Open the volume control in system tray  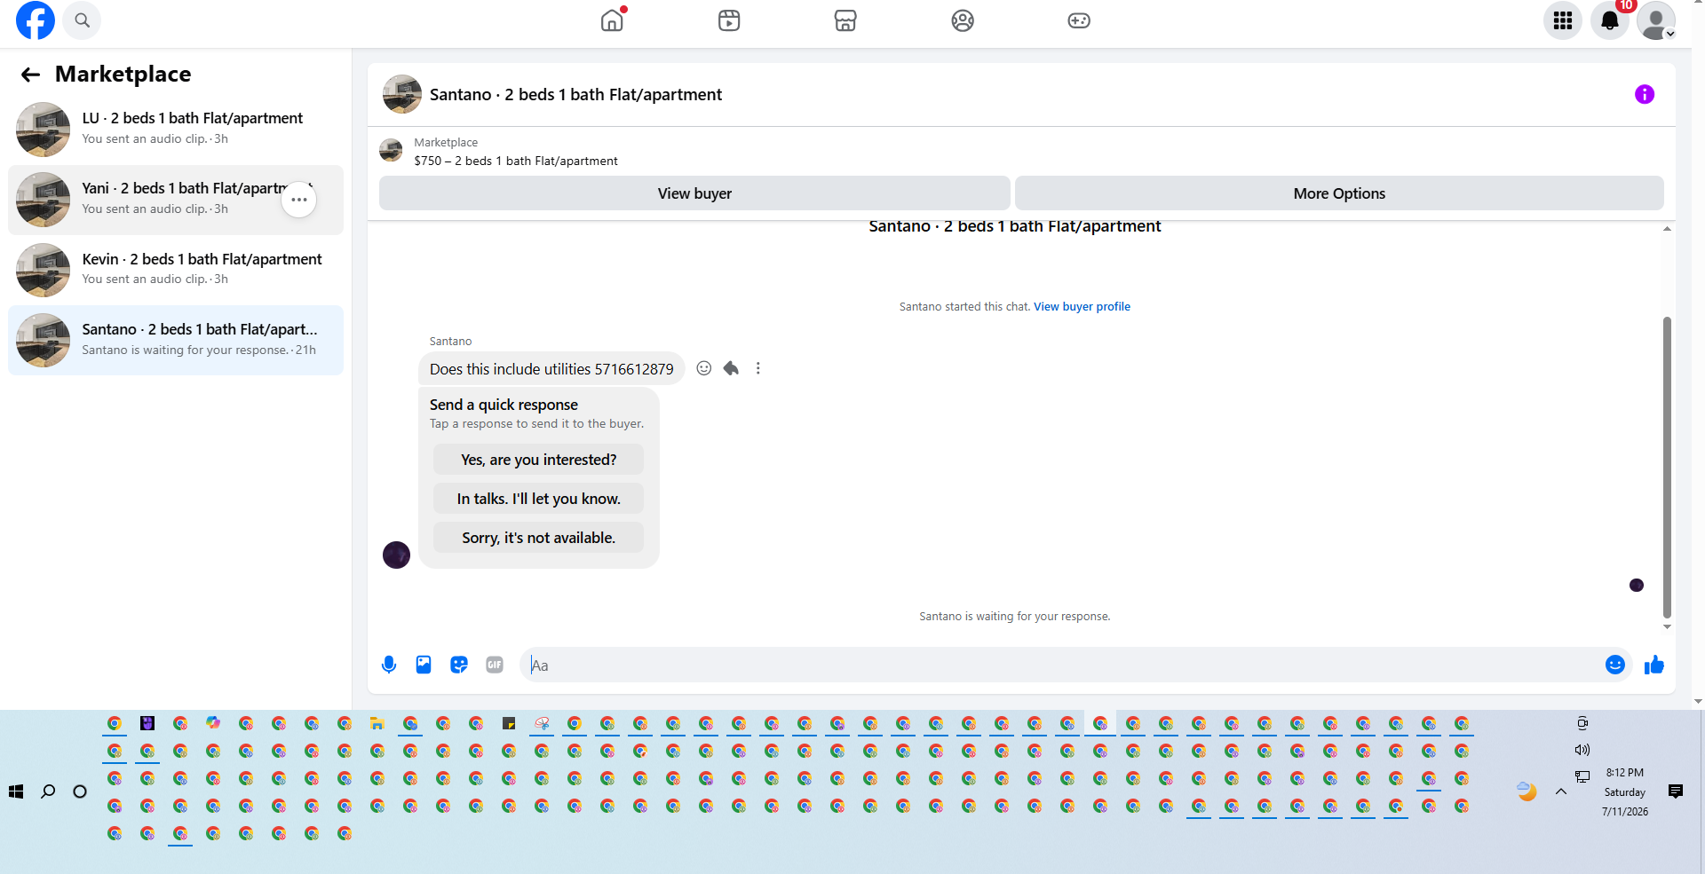[1582, 750]
